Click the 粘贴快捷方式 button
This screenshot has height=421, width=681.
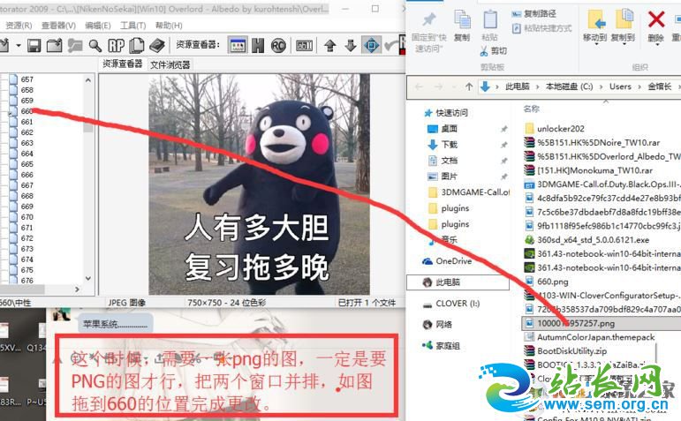point(541,28)
